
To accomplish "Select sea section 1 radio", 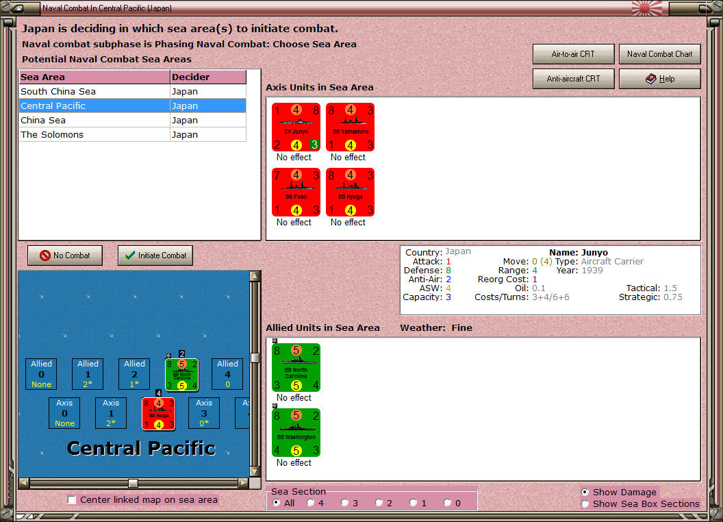I will (x=413, y=503).
